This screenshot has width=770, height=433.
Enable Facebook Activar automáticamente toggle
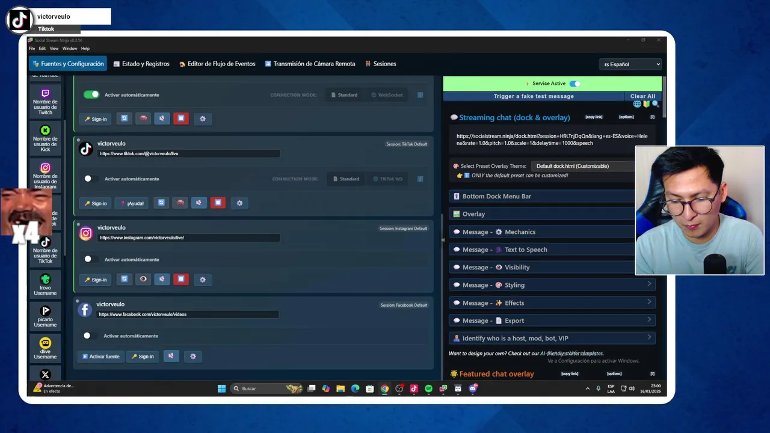pos(90,336)
